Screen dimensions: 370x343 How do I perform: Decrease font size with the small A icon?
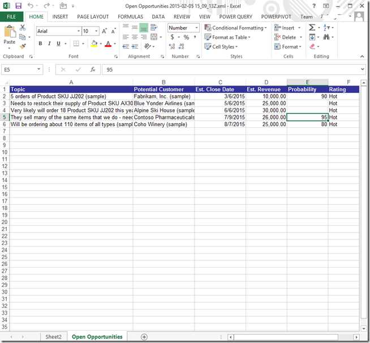(x=114, y=31)
